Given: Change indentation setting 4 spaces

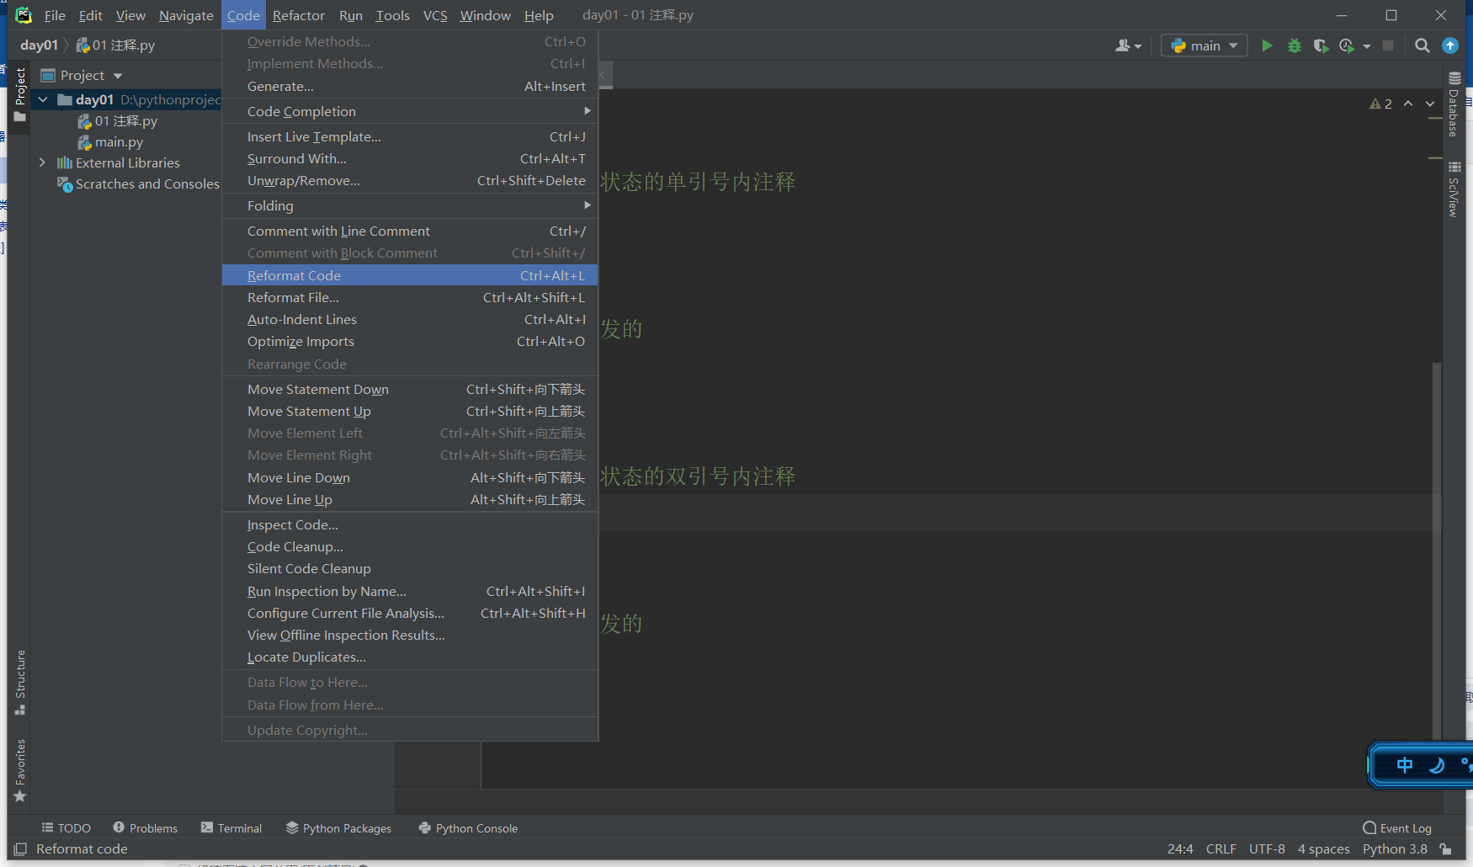Looking at the screenshot, I should pyautogui.click(x=1323, y=848).
